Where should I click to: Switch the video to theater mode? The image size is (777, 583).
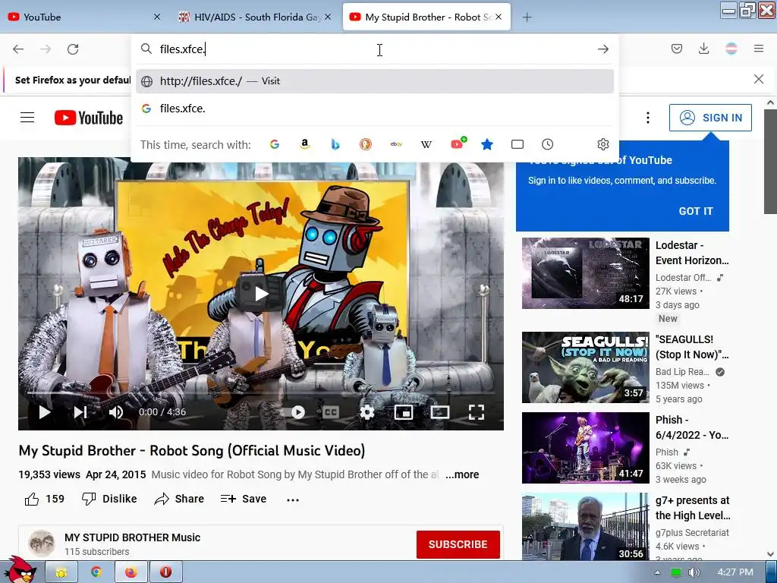click(x=439, y=412)
